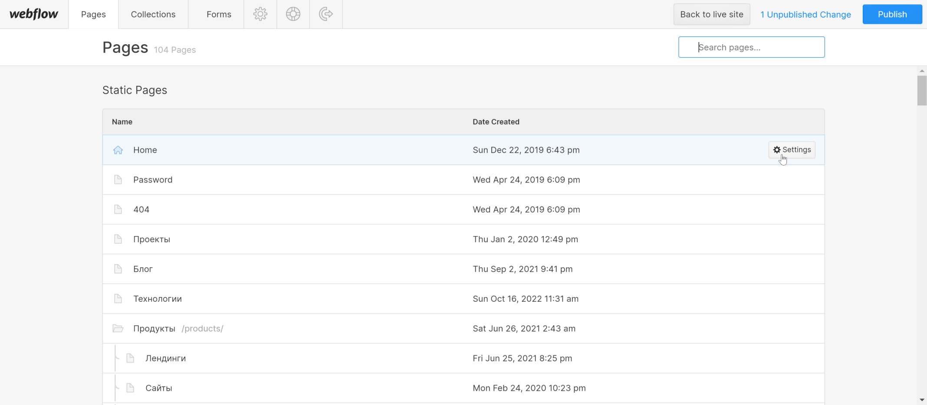Click the 404 page document icon
927x405 pixels.
118,209
